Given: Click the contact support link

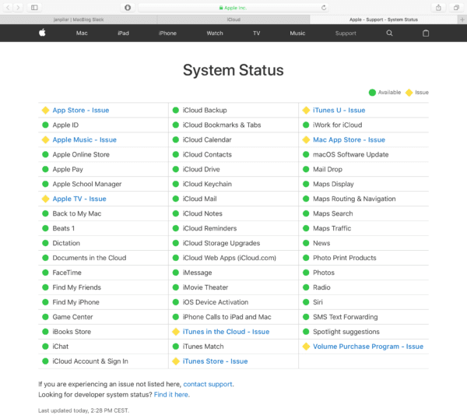Looking at the screenshot, I should coord(208,384).
